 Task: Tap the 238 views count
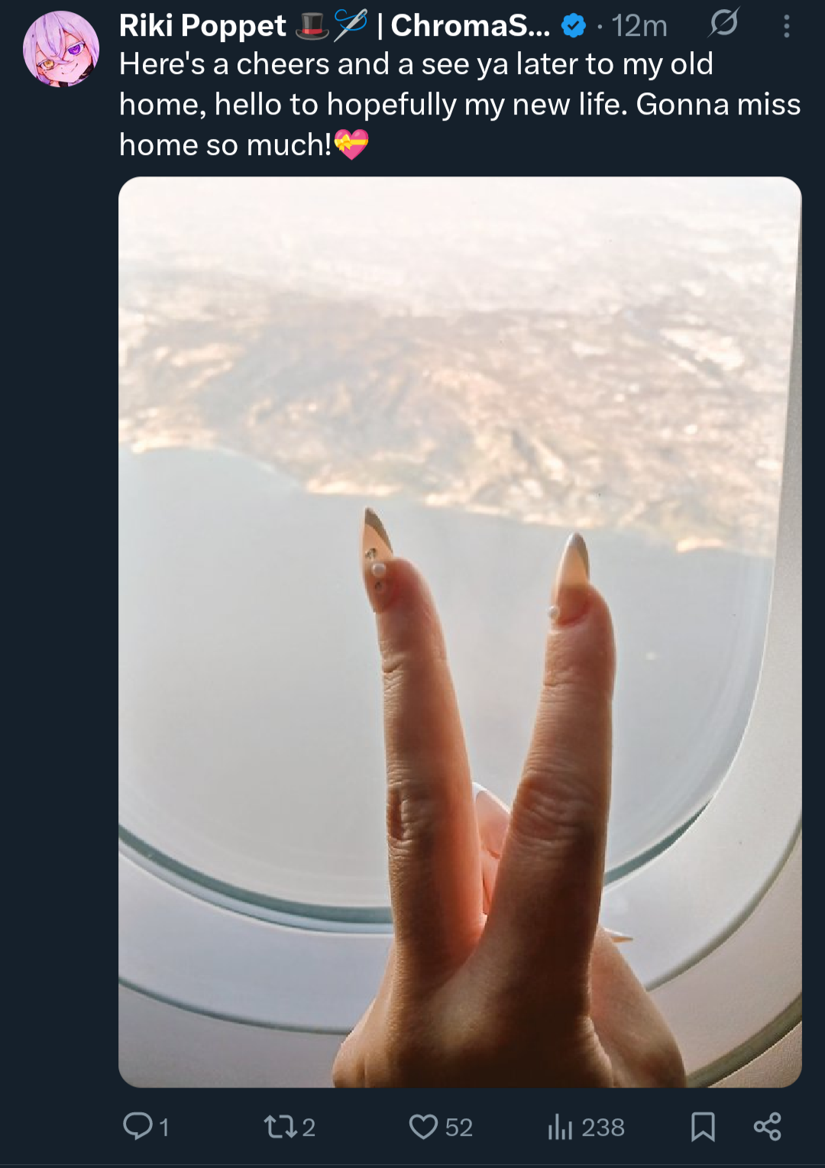pos(603,1128)
